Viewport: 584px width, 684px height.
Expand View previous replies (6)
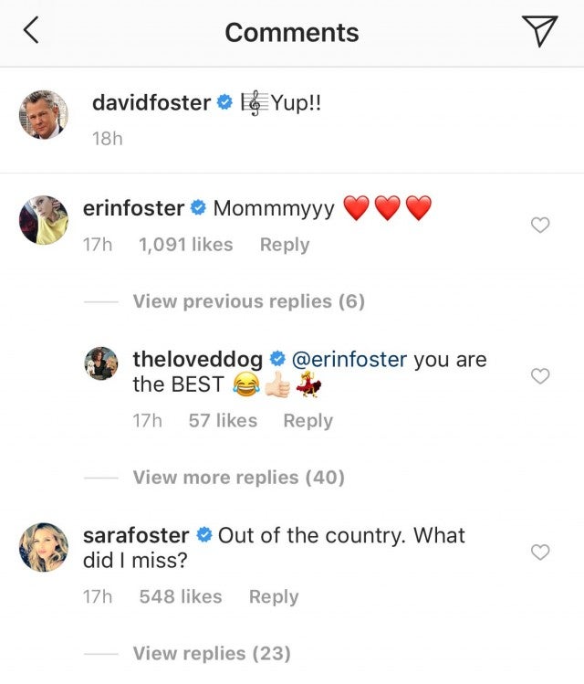[248, 301]
